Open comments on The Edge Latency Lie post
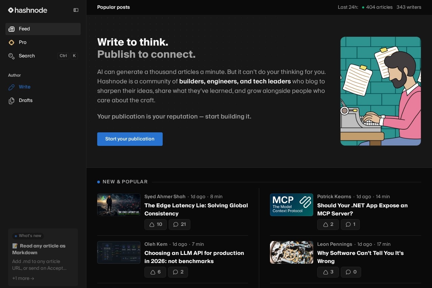The image size is (432, 288). pos(180,225)
